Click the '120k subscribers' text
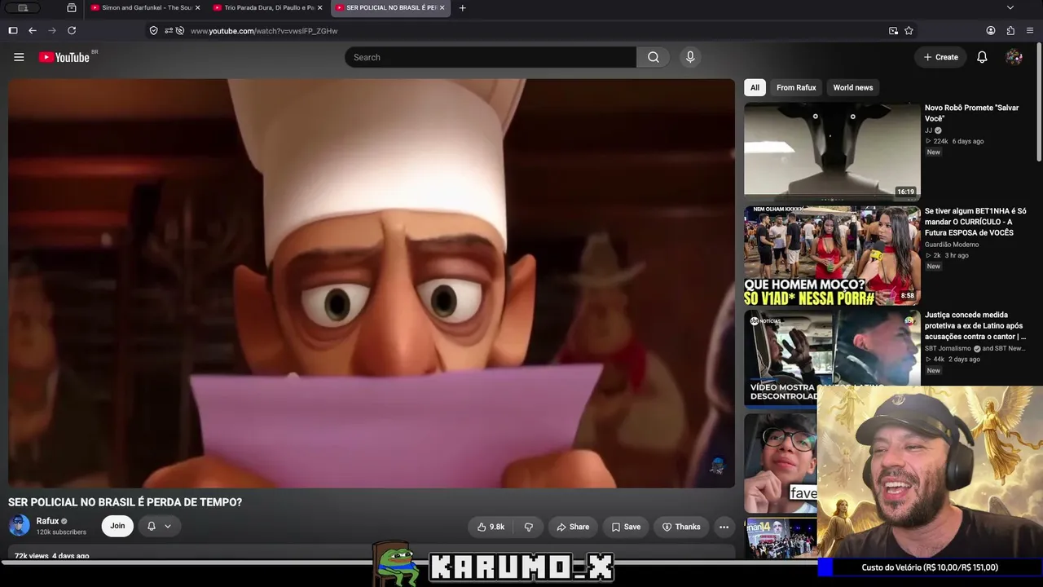 (61, 532)
